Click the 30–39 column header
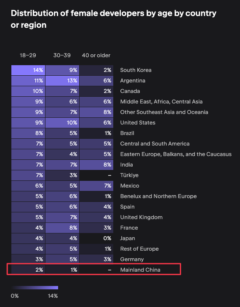The width and height of the screenshot is (240, 307). coord(62,56)
